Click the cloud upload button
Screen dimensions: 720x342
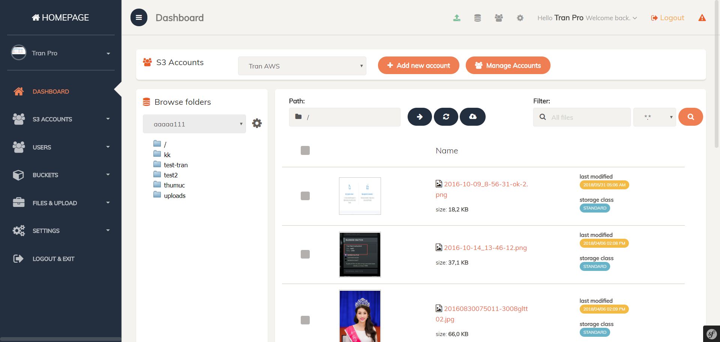coord(472,117)
